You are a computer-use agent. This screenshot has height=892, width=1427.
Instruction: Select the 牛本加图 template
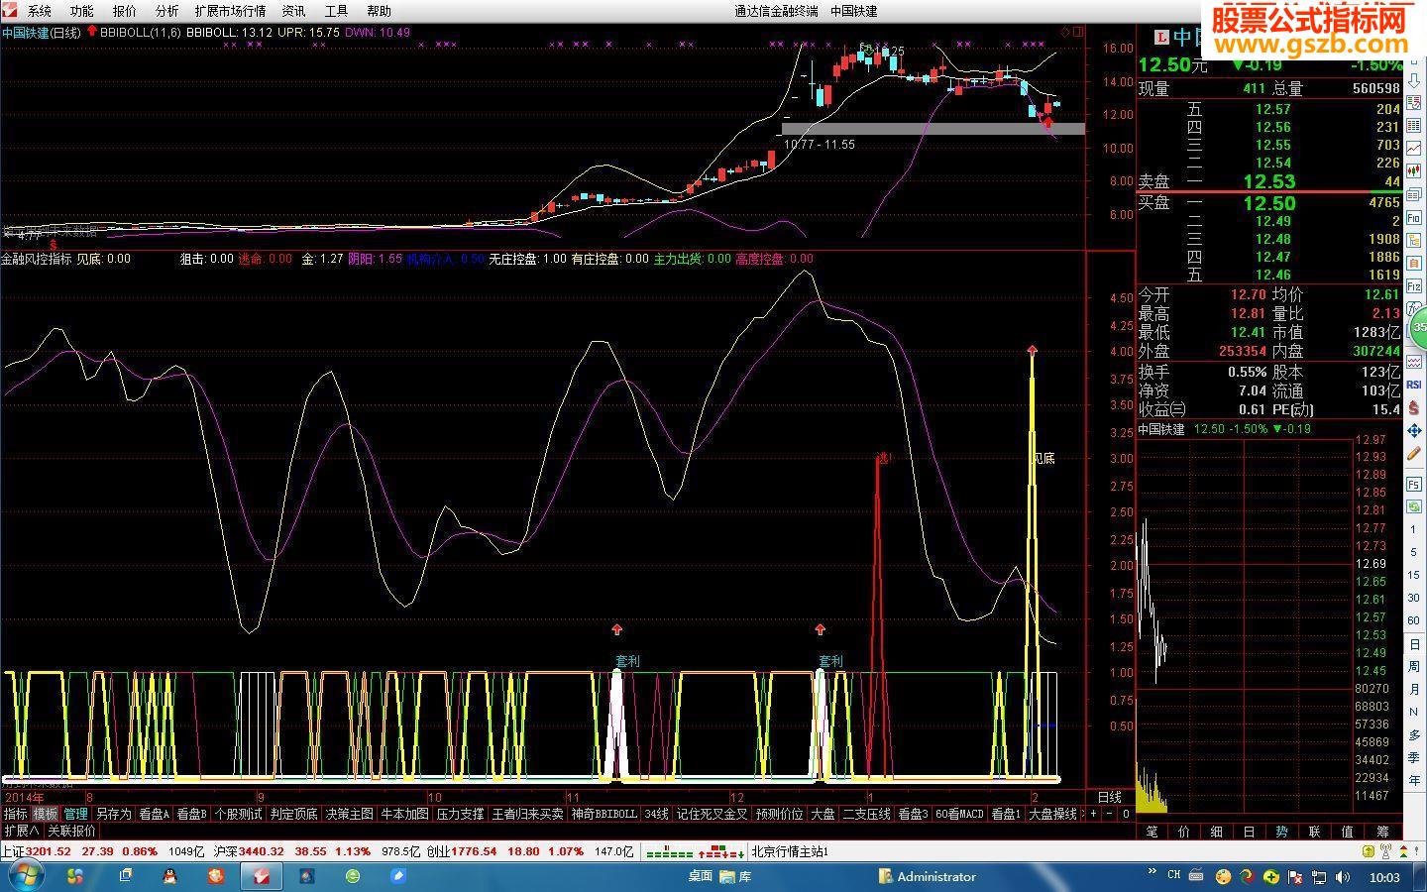[405, 814]
